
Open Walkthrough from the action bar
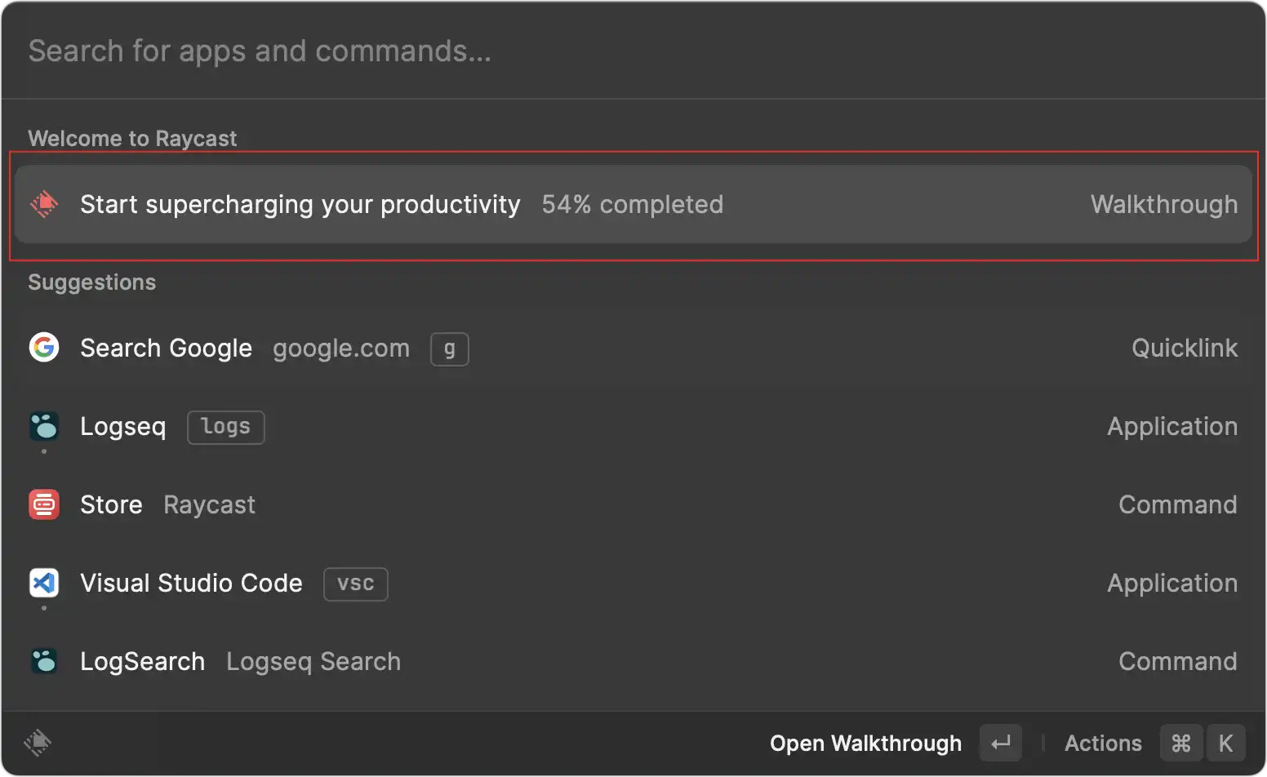pos(865,744)
